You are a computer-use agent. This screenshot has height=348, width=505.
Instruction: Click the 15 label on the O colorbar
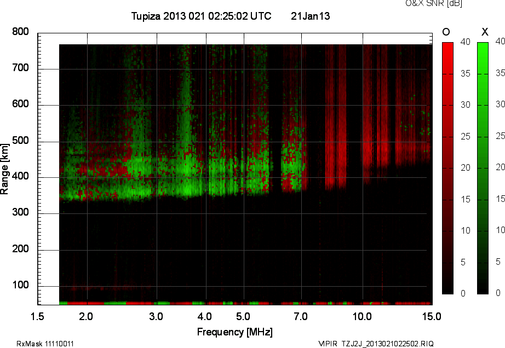(x=466, y=199)
